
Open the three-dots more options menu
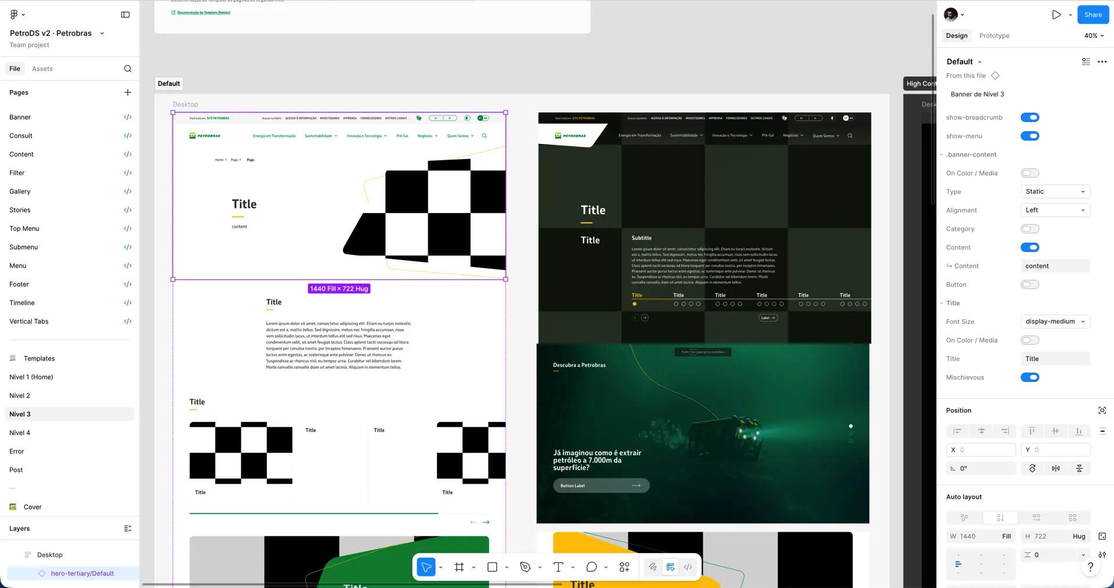pos(1102,62)
